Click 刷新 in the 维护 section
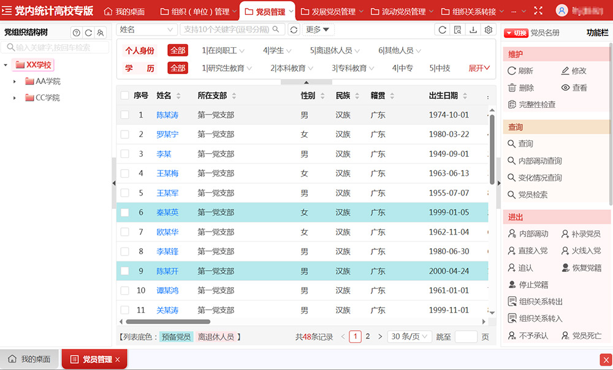The width and height of the screenshot is (613, 370). tap(520, 70)
